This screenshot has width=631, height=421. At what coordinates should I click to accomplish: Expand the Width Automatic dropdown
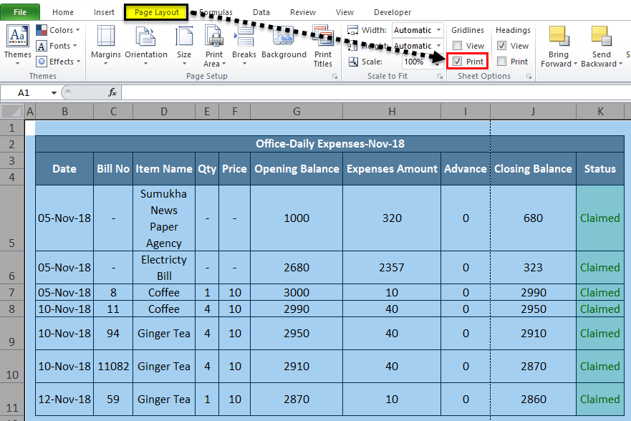click(438, 30)
